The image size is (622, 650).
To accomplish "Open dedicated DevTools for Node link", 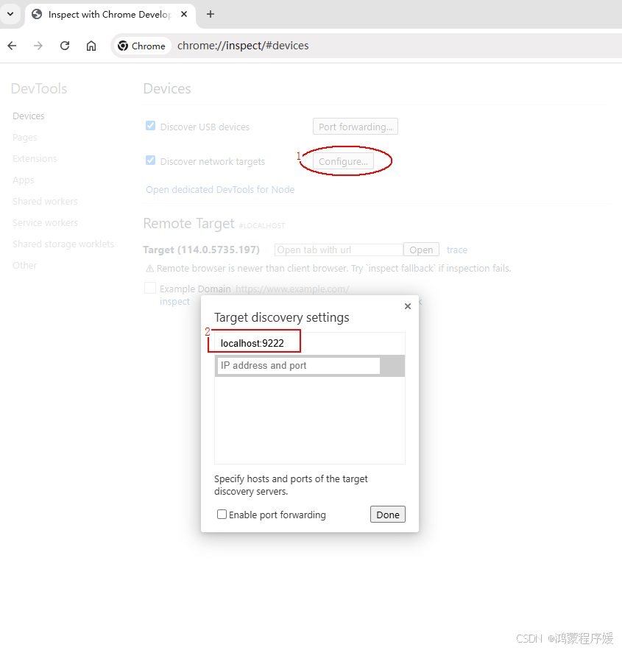I will point(220,189).
